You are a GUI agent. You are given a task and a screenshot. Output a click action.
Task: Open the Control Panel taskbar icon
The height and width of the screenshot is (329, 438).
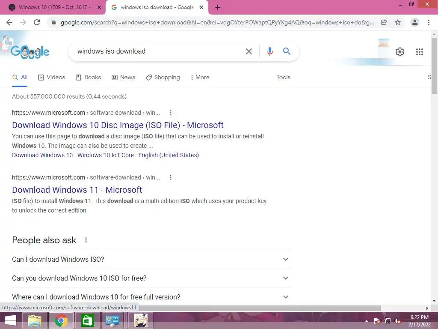[112, 320]
